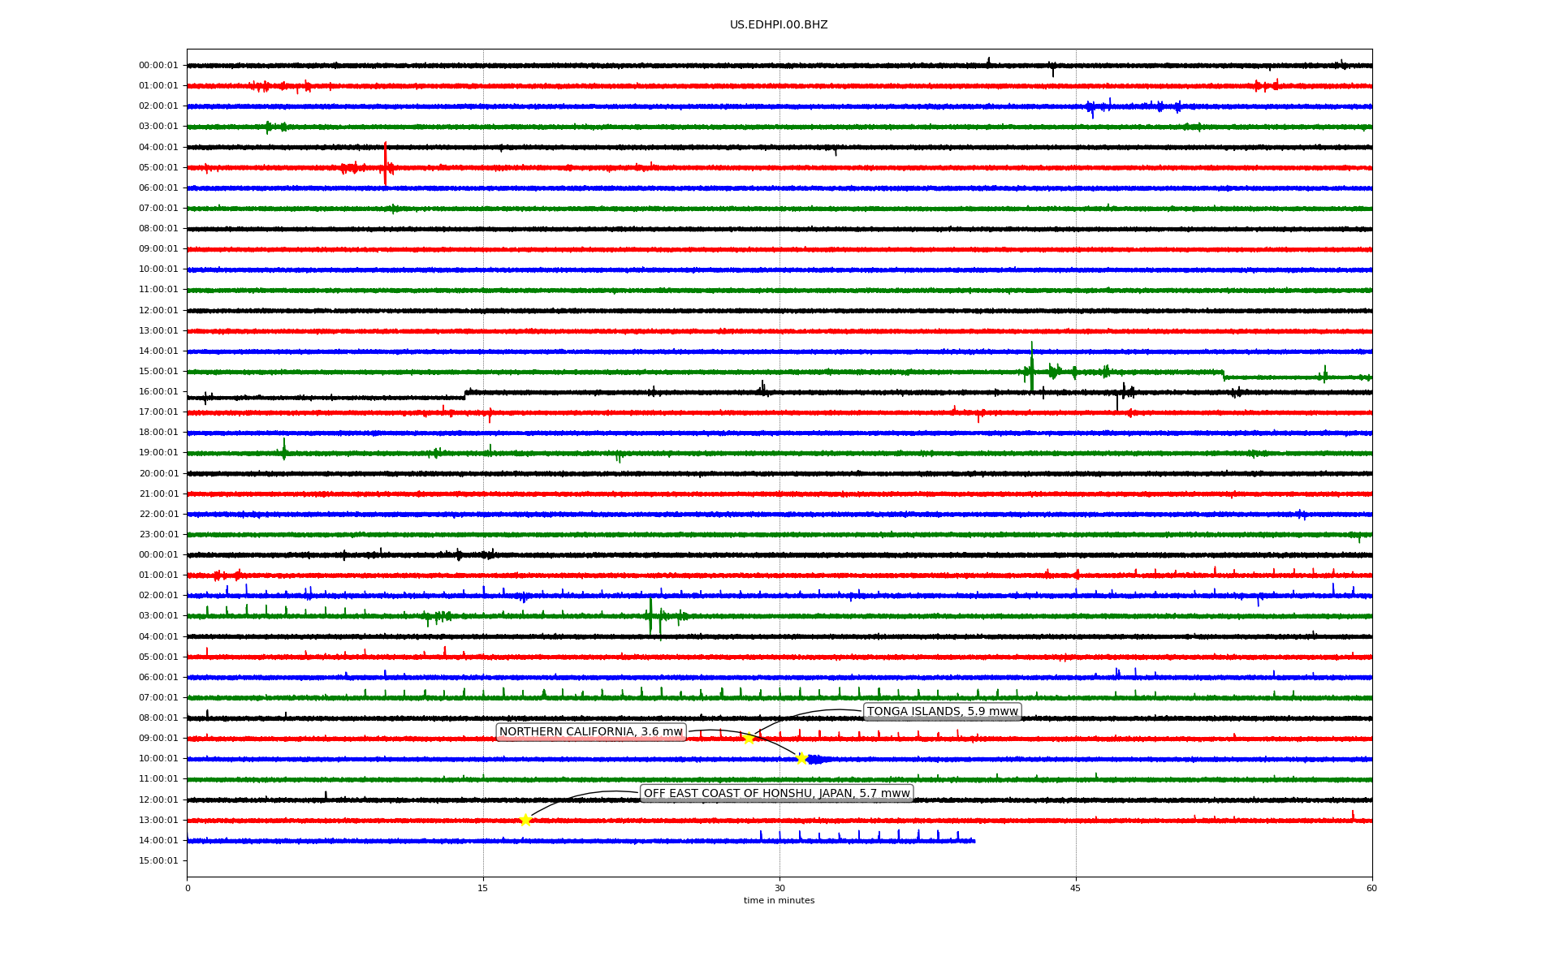Click the OFF EAST COAST OF HONSHU label
The height and width of the screenshot is (974, 1559).
click(776, 793)
